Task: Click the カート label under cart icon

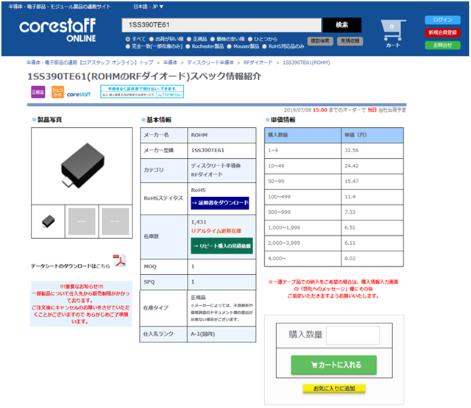Action: point(393,46)
